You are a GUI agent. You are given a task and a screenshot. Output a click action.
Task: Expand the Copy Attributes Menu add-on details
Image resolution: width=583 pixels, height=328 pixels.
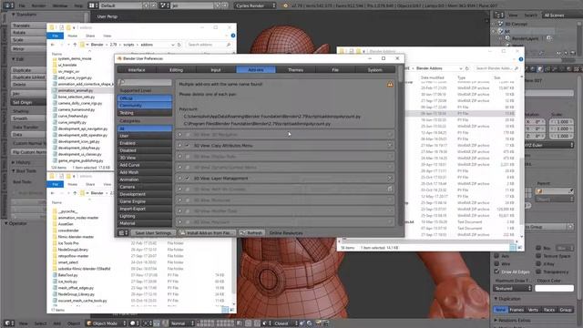click(x=180, y=146)
